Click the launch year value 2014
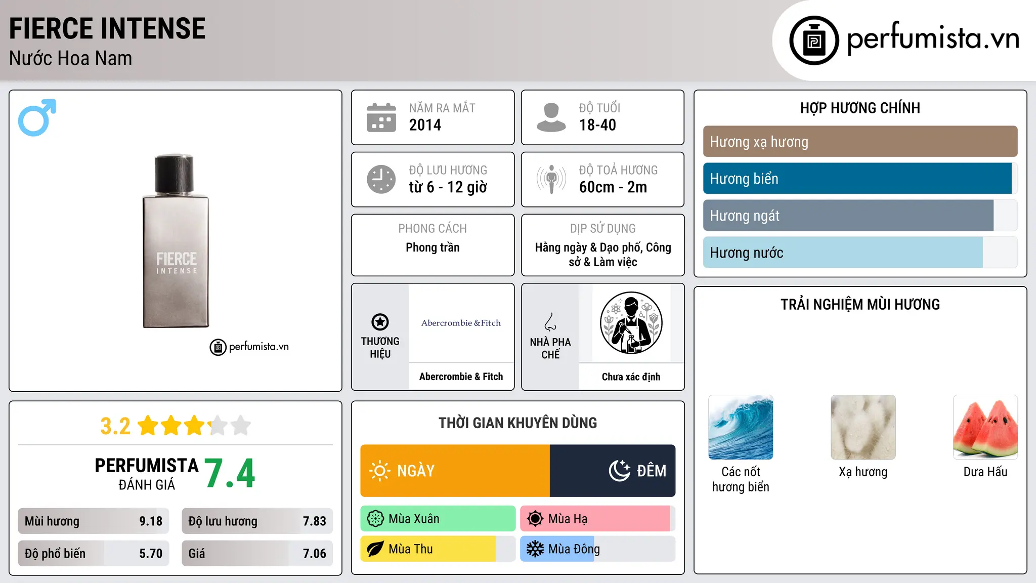The width and height of the screenshot is (1036, 583). [425, 125]
